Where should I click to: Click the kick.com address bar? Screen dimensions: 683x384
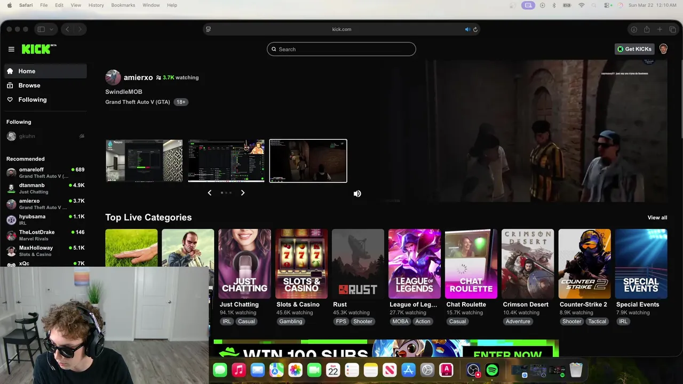(x=341, y=29)
